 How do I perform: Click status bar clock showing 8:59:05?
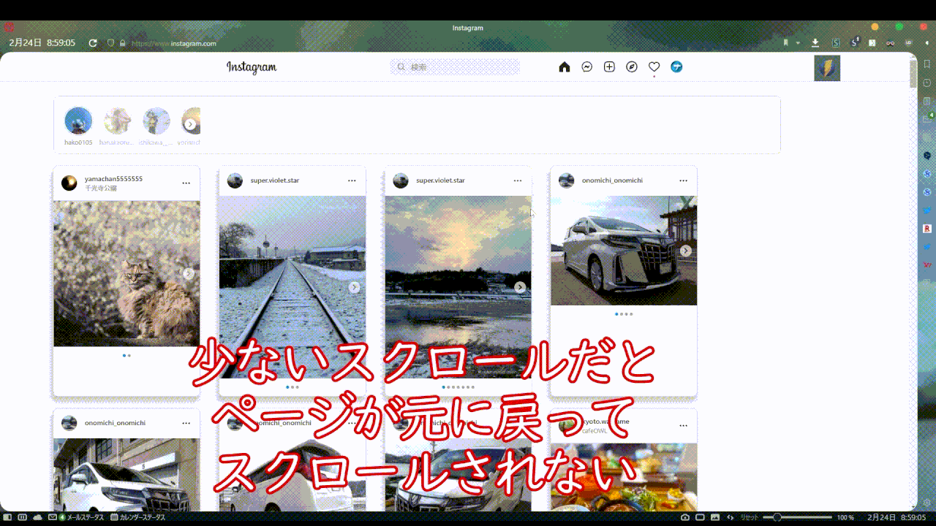[897, 517]
